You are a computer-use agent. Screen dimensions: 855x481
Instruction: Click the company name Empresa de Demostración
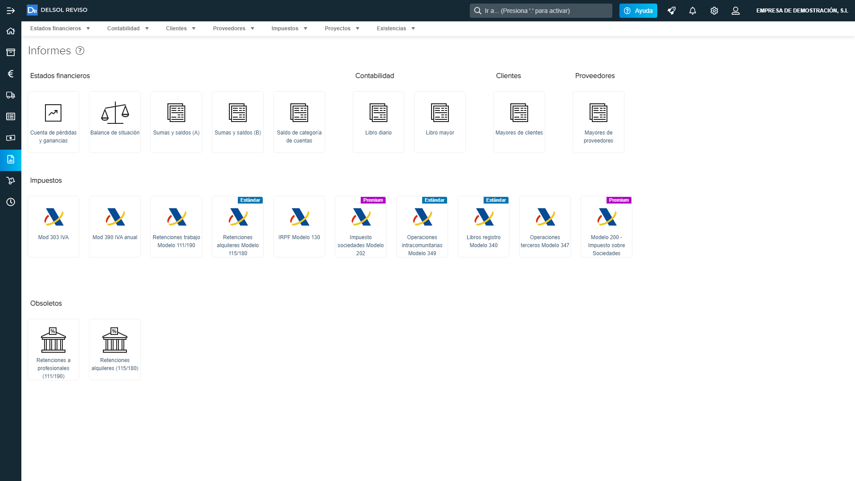[802, 11]
